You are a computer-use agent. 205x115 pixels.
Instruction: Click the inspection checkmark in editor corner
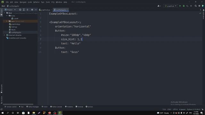(x=200, y=13)
